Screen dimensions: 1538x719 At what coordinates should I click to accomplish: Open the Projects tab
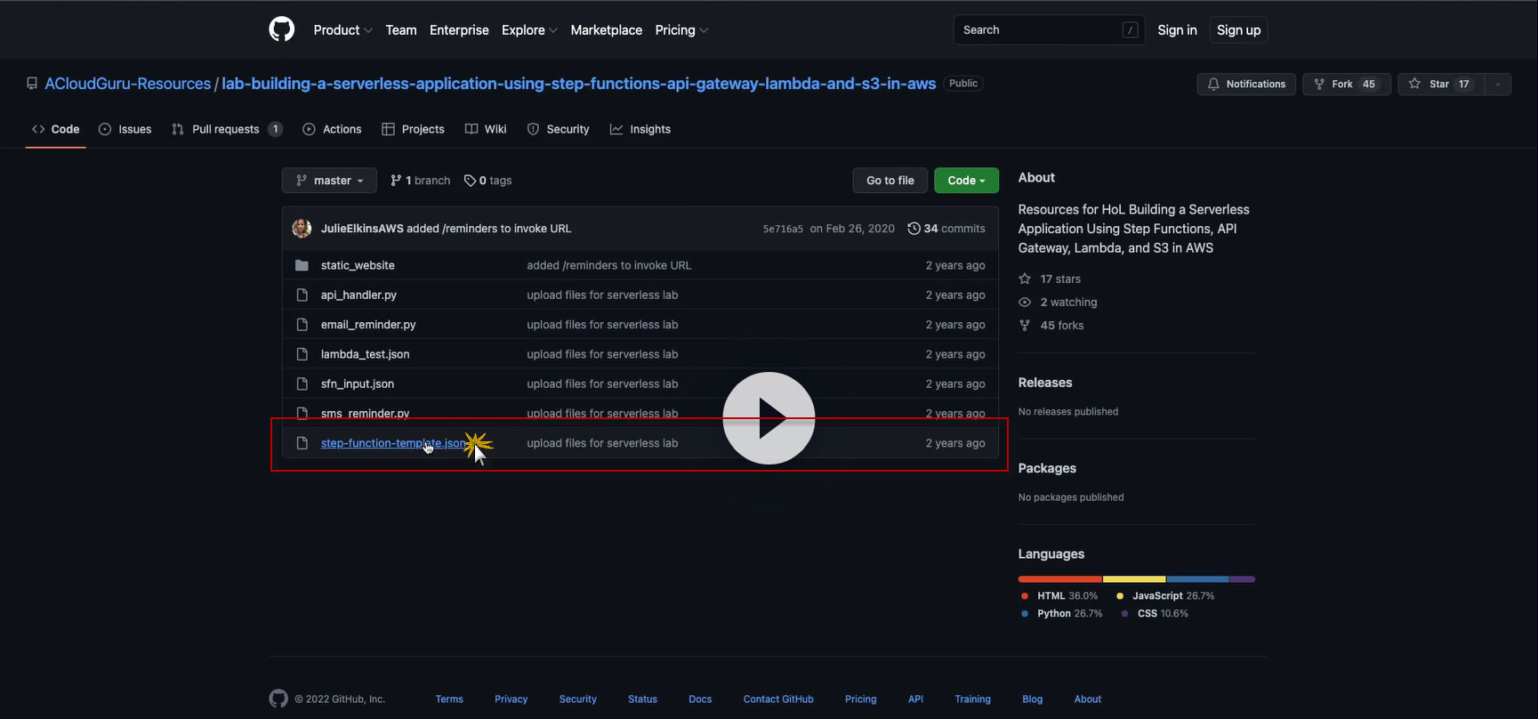(413, 129)
